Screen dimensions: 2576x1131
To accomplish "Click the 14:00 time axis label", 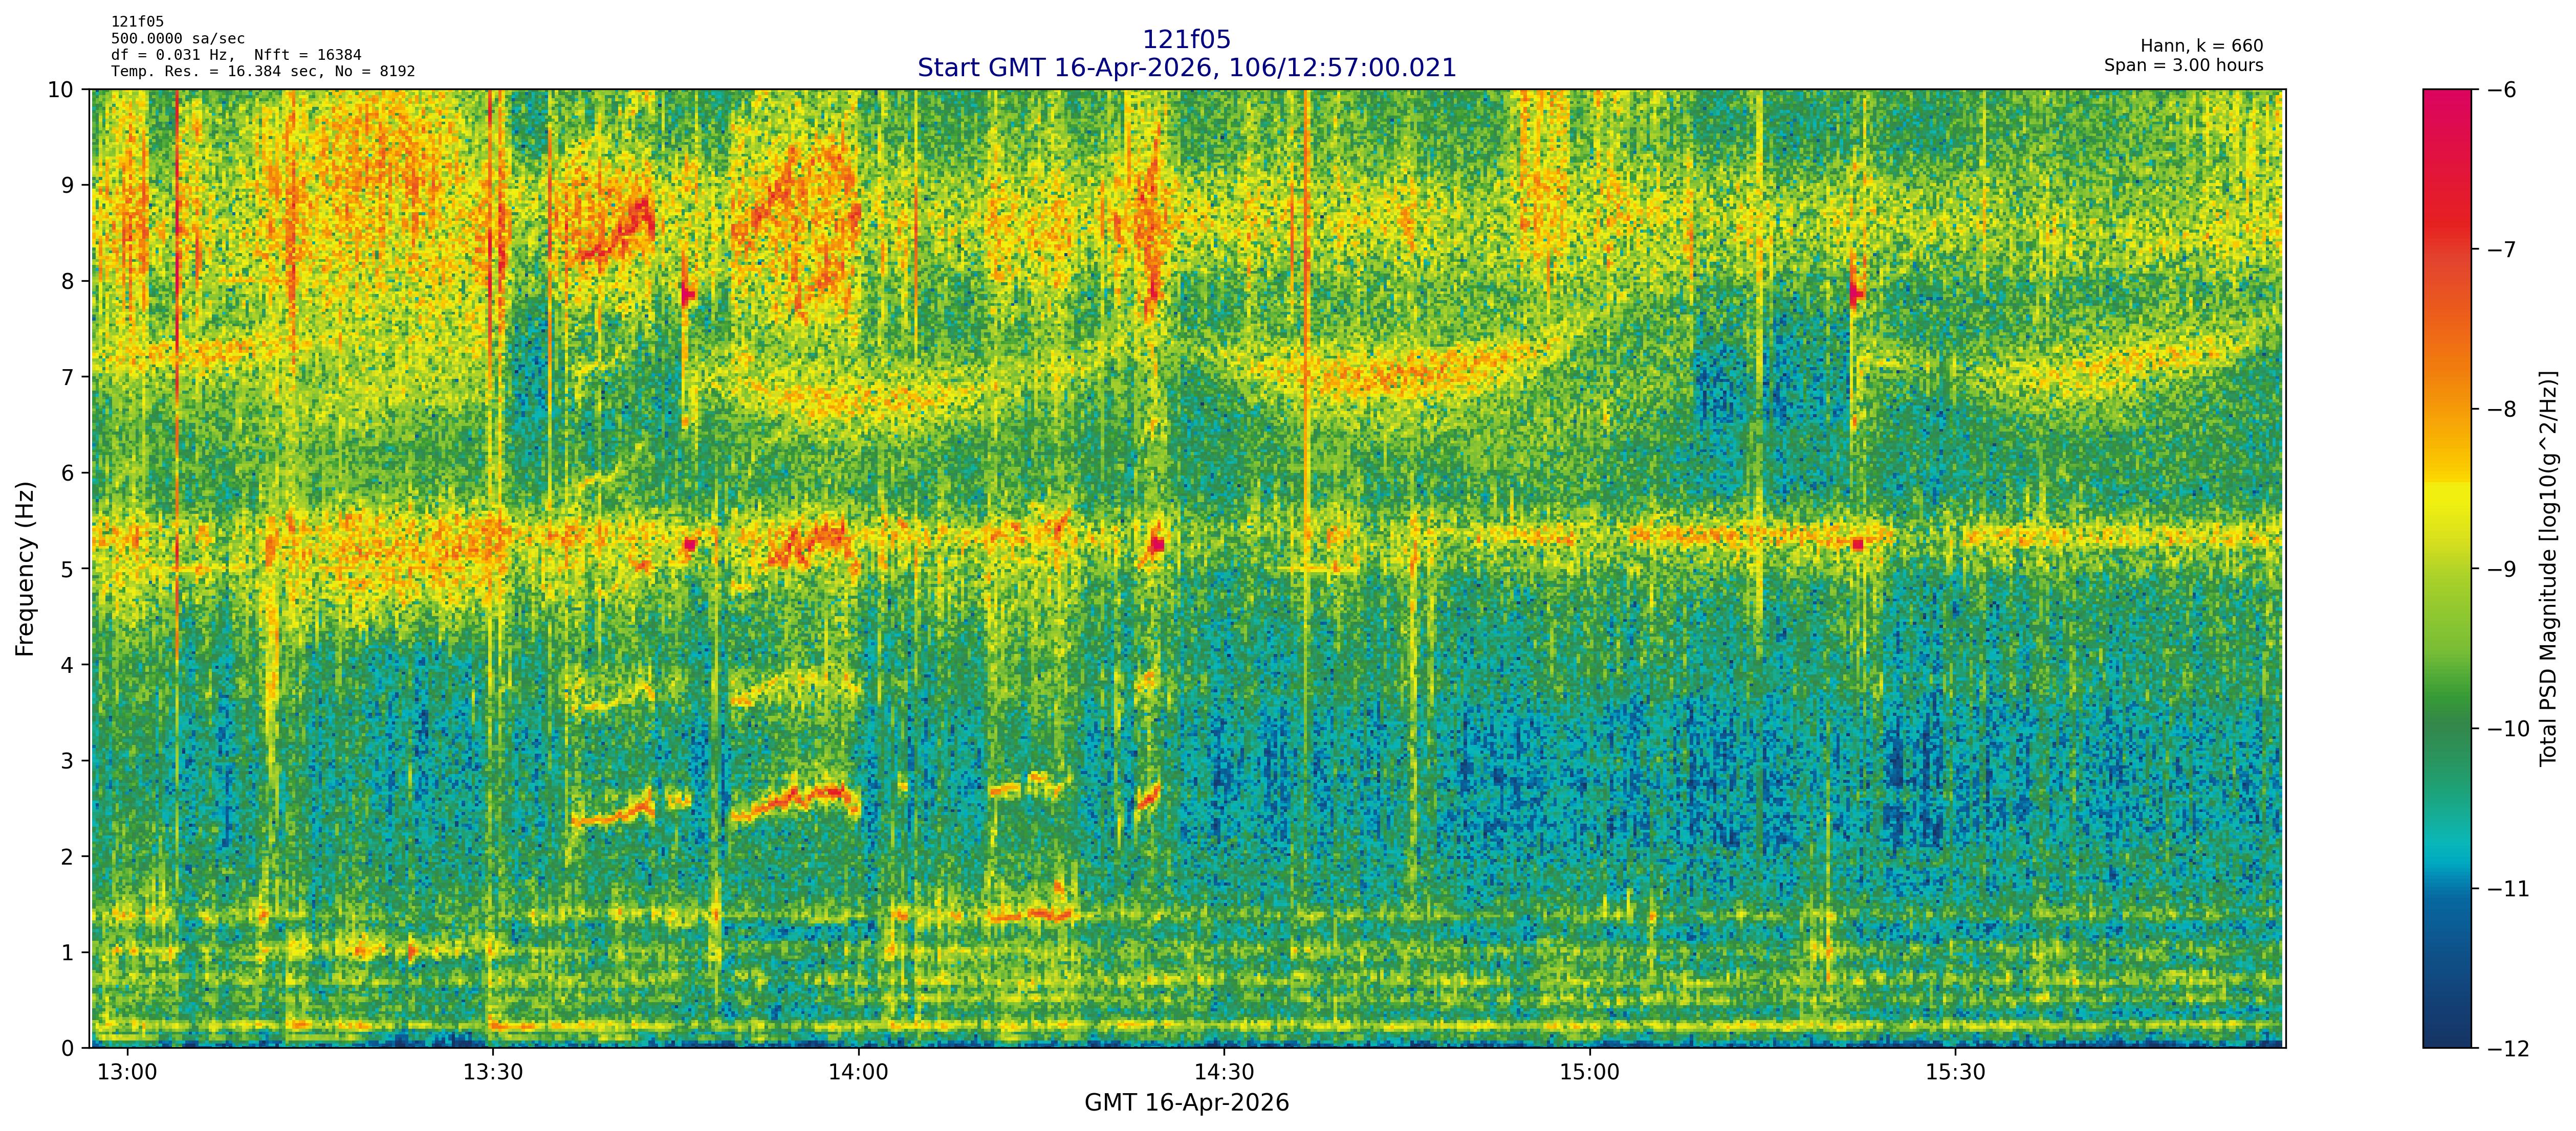I will pyautogui.click(x=858, y=1073).
